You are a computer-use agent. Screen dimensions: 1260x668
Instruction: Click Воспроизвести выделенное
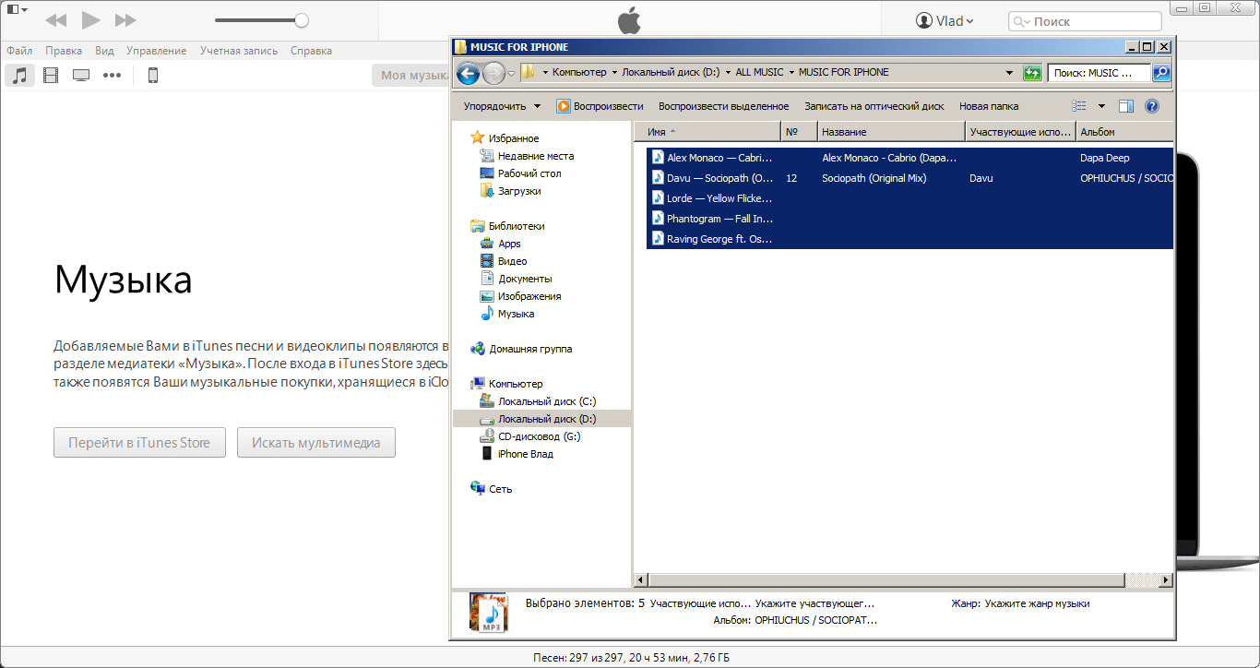tap(723, 106)
